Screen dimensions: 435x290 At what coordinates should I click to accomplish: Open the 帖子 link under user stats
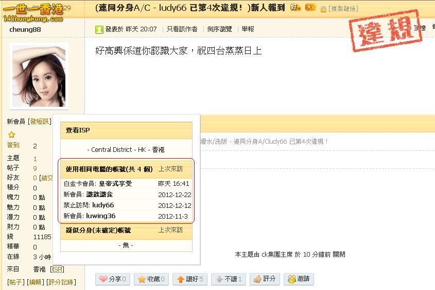pyautogui.click(x=15, y=282)
